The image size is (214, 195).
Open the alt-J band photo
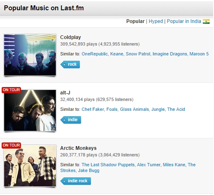30,110
